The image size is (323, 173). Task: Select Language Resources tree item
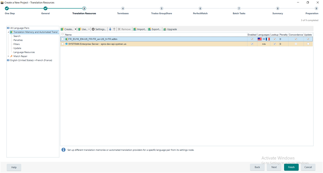[x=24, y=52]
